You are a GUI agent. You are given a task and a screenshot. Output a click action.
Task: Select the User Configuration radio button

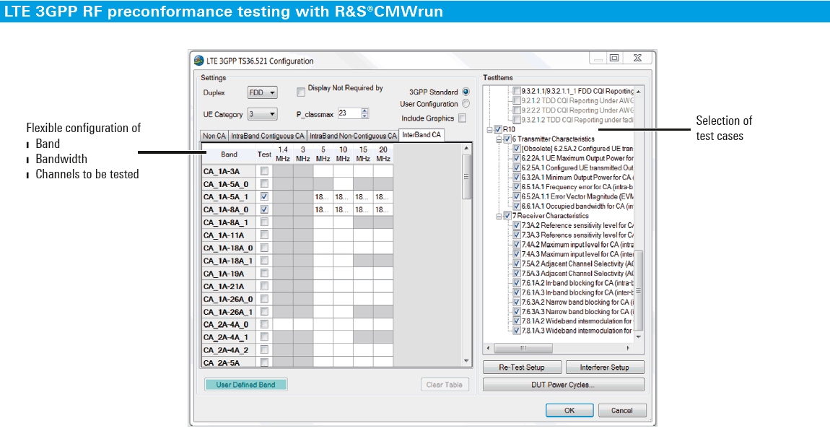click(x=466, y=104)
